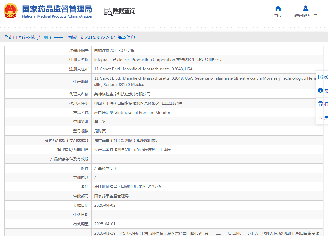Click the 其他内容 row label

click(x=81, y=178)
